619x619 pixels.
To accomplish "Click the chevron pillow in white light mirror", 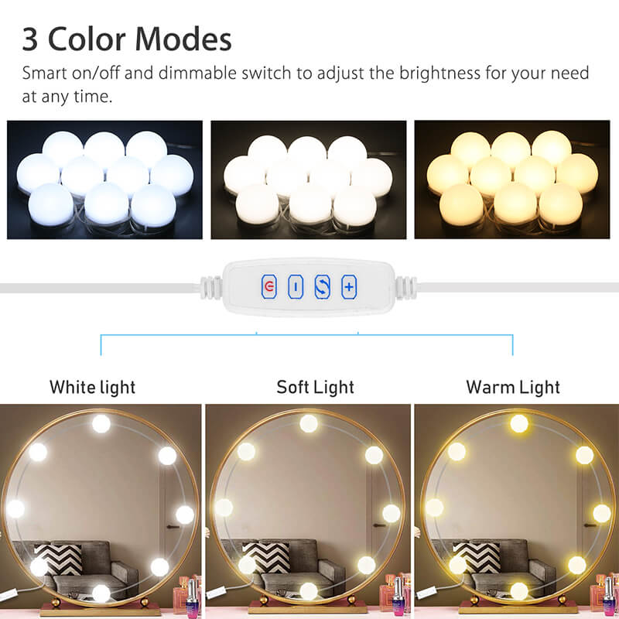I will click(60, 559).
